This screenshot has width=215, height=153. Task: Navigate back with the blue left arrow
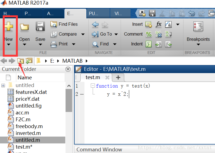(95, 25)
